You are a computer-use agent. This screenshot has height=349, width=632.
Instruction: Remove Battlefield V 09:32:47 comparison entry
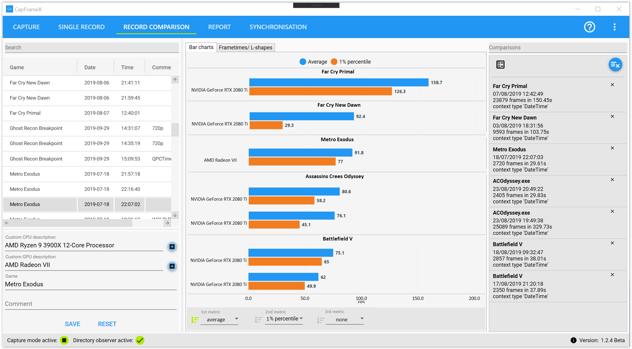point(612,243)
